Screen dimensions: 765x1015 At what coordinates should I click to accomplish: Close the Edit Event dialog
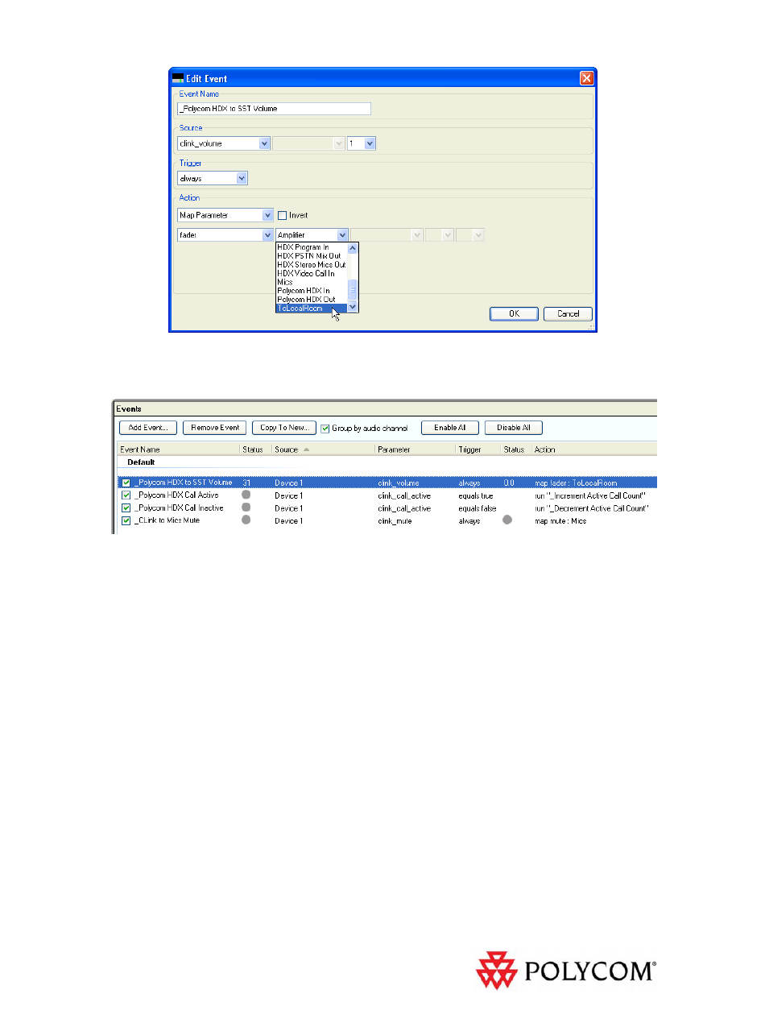[x=586, y=78]
